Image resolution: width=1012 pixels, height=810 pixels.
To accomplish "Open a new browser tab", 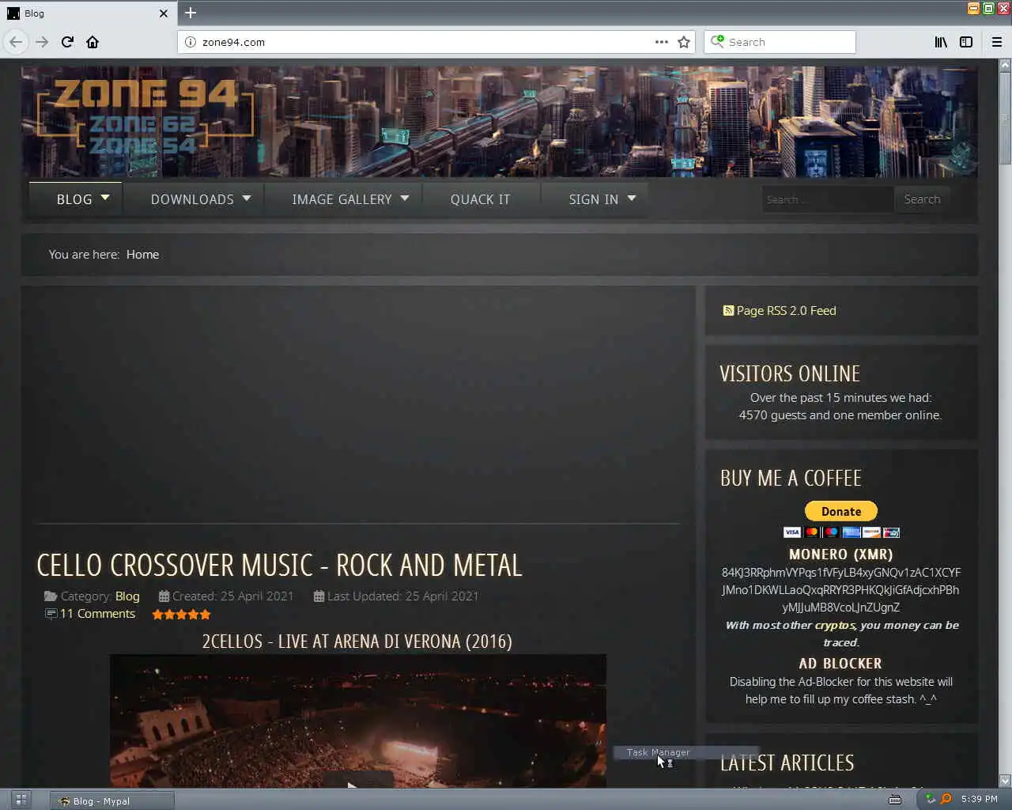I will (x=191, y=13).
